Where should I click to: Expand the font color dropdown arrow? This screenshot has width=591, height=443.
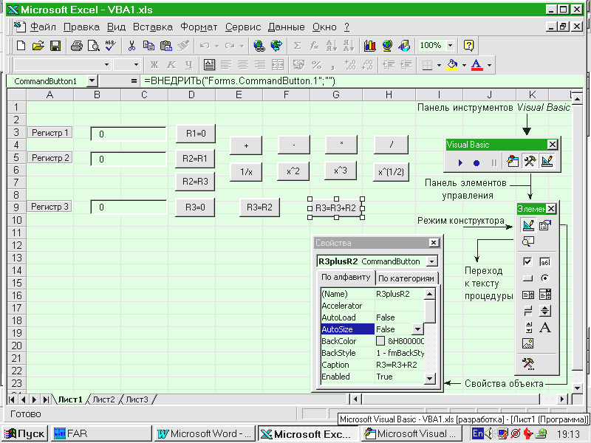point(489,65)
